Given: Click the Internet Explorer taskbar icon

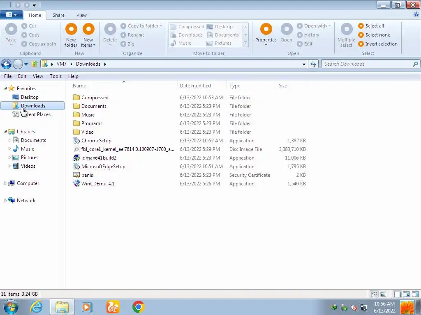Looking at the screenshot, I should (36, 307).
